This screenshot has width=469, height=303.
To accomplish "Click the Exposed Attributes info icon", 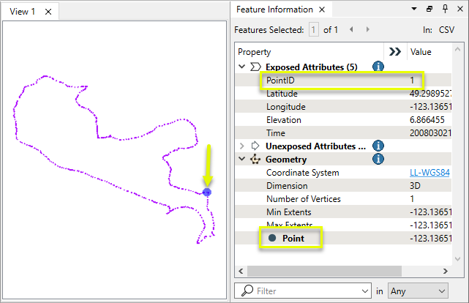I will coord(378,67).
